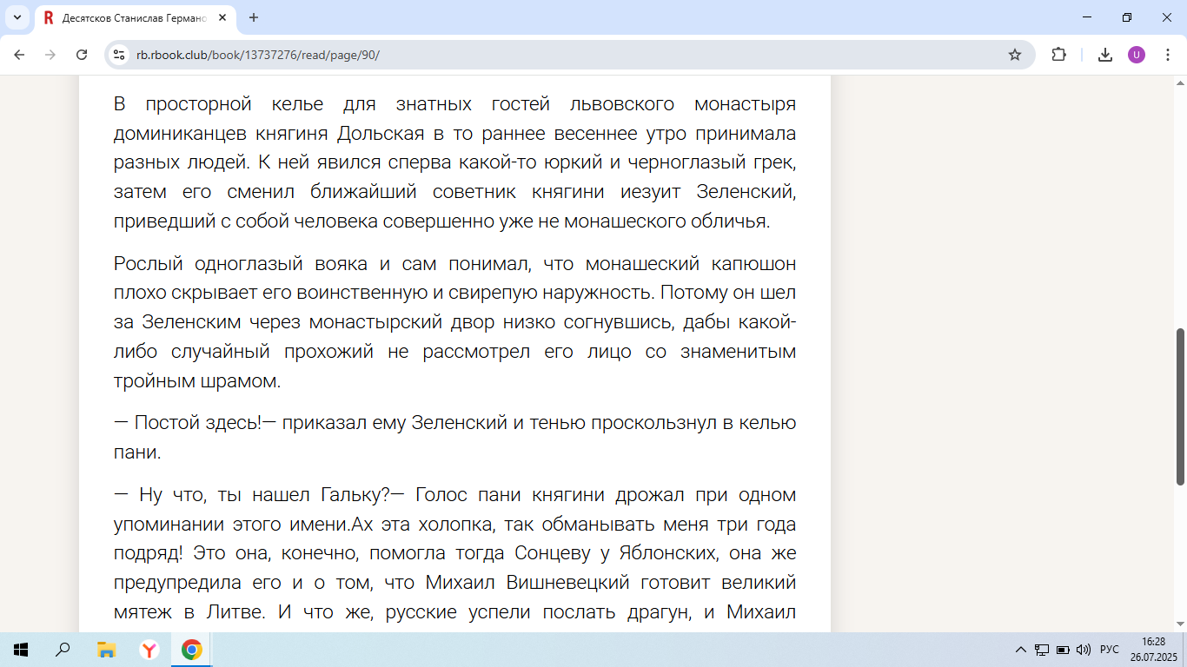Show hidden system tray icons

click(1020, 650)
